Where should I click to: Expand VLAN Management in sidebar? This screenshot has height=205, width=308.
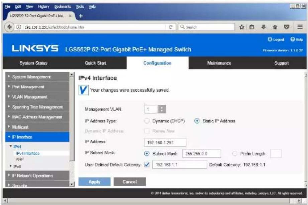37,97
